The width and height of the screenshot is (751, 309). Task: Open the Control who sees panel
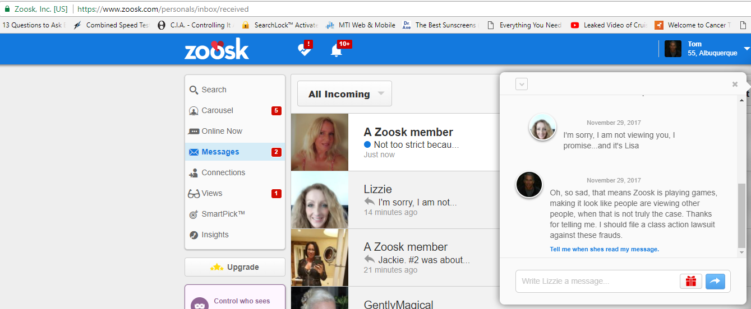pos(235,297)
